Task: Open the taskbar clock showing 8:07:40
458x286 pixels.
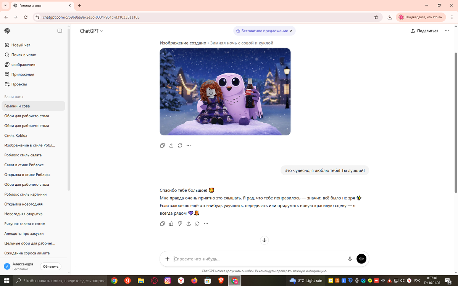Action: (432, 281)
